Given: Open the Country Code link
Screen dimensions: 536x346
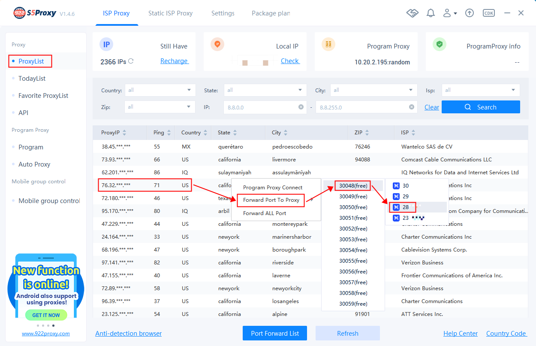Looking at the screenshot, I should (x=506, y=334).
